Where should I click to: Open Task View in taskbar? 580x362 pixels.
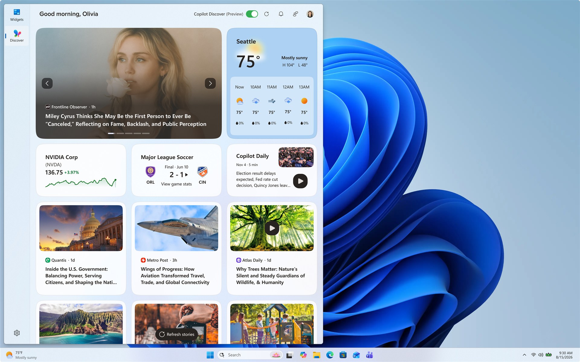click(x=290, y=355)
